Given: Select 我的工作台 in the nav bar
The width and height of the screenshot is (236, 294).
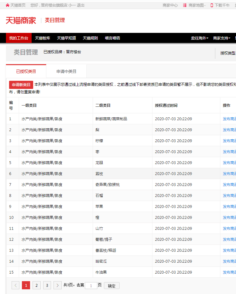Looking at the screenshot, I should click(19, 38).
